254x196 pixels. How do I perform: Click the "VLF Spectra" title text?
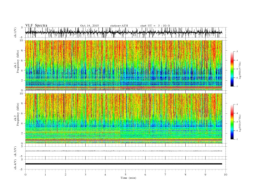(x=36, y=25)
